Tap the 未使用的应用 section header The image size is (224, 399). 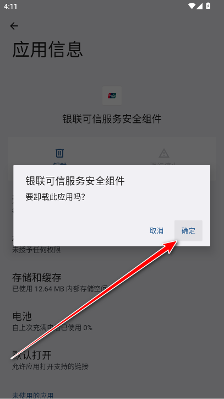(33, 395)
